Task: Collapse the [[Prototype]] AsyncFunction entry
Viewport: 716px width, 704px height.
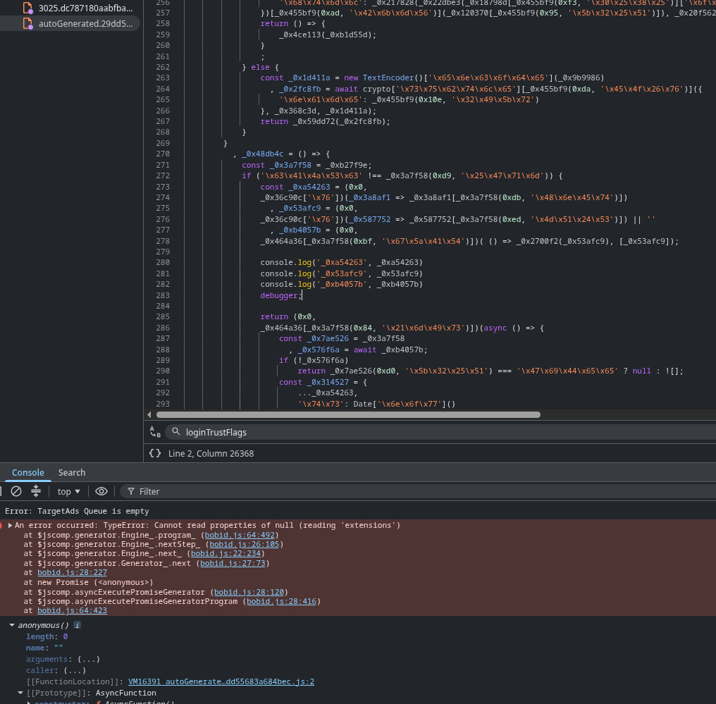Action: click(20, 693)
